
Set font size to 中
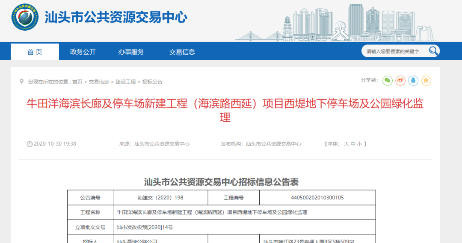(353, 144)
